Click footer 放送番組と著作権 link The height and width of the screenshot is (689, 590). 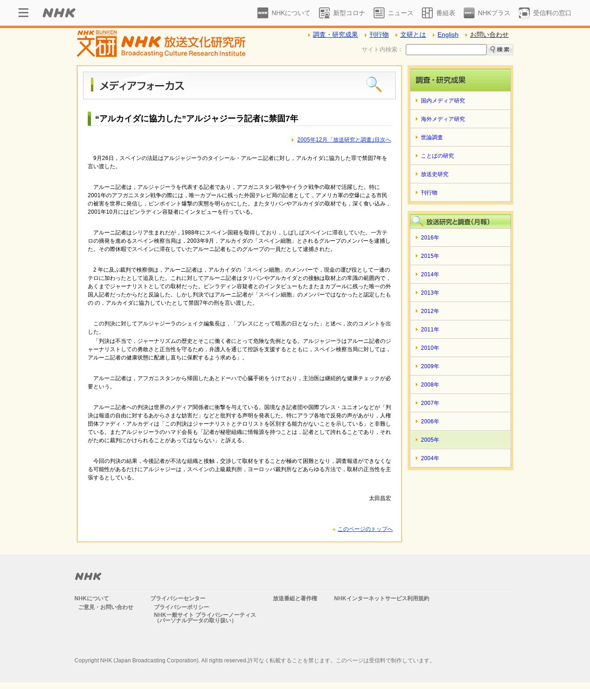(295, 598)
